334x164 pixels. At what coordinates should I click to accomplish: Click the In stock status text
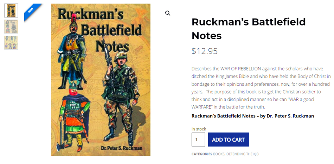tap(199, 129)
